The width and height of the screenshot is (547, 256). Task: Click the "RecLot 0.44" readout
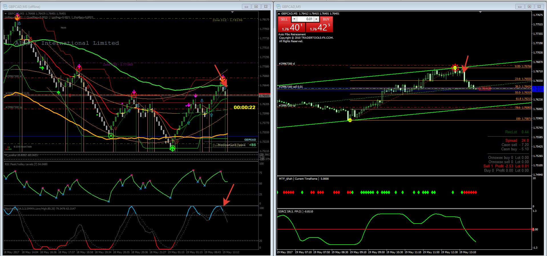517,132
